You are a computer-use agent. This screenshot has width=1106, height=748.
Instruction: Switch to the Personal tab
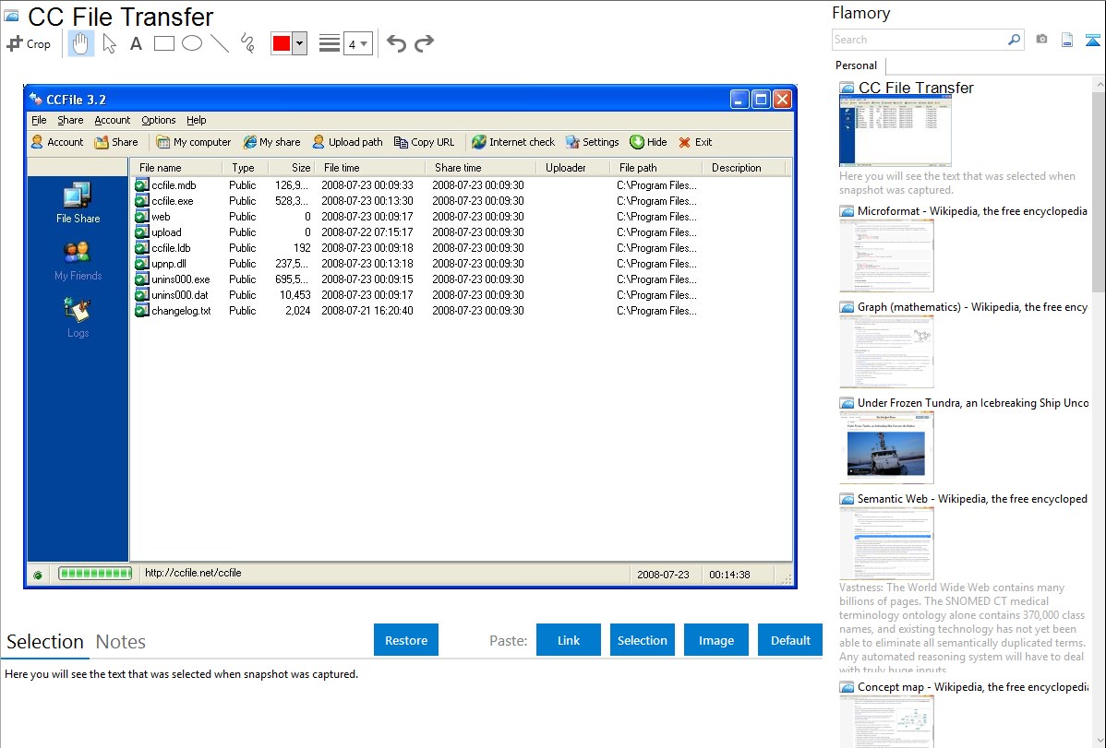(856, 65)
